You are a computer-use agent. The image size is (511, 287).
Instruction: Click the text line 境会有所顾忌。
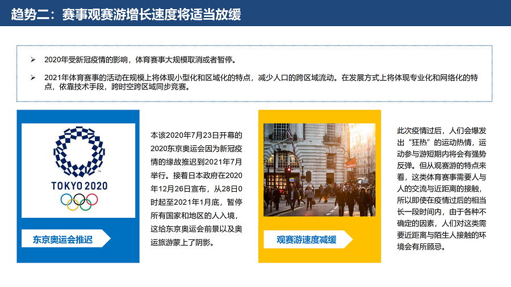(421, 247)
